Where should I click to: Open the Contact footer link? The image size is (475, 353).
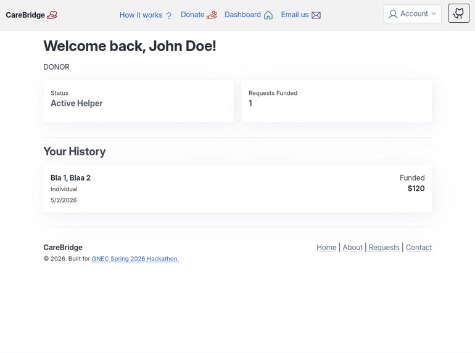419,248
